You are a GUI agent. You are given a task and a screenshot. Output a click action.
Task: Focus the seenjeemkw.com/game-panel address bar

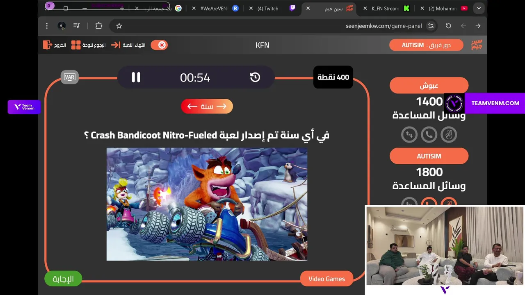pos(274,26)
